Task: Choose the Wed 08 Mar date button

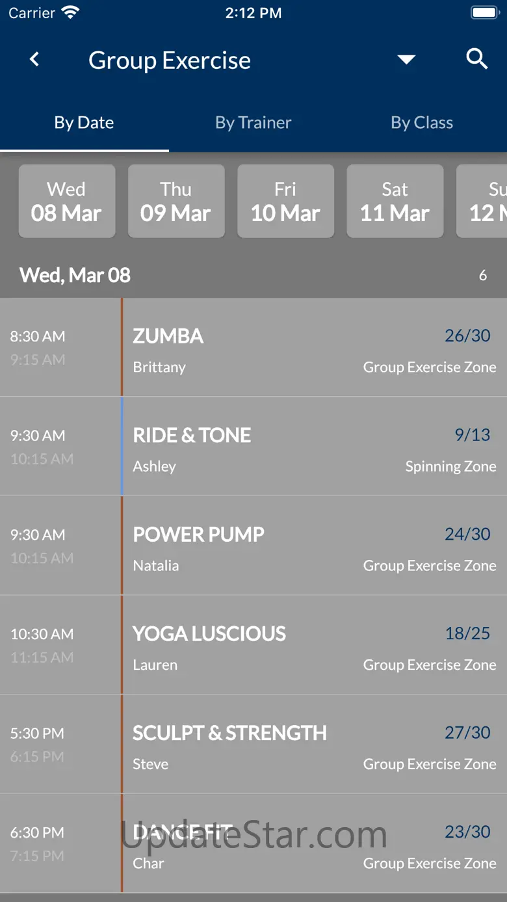Action: 67,201
